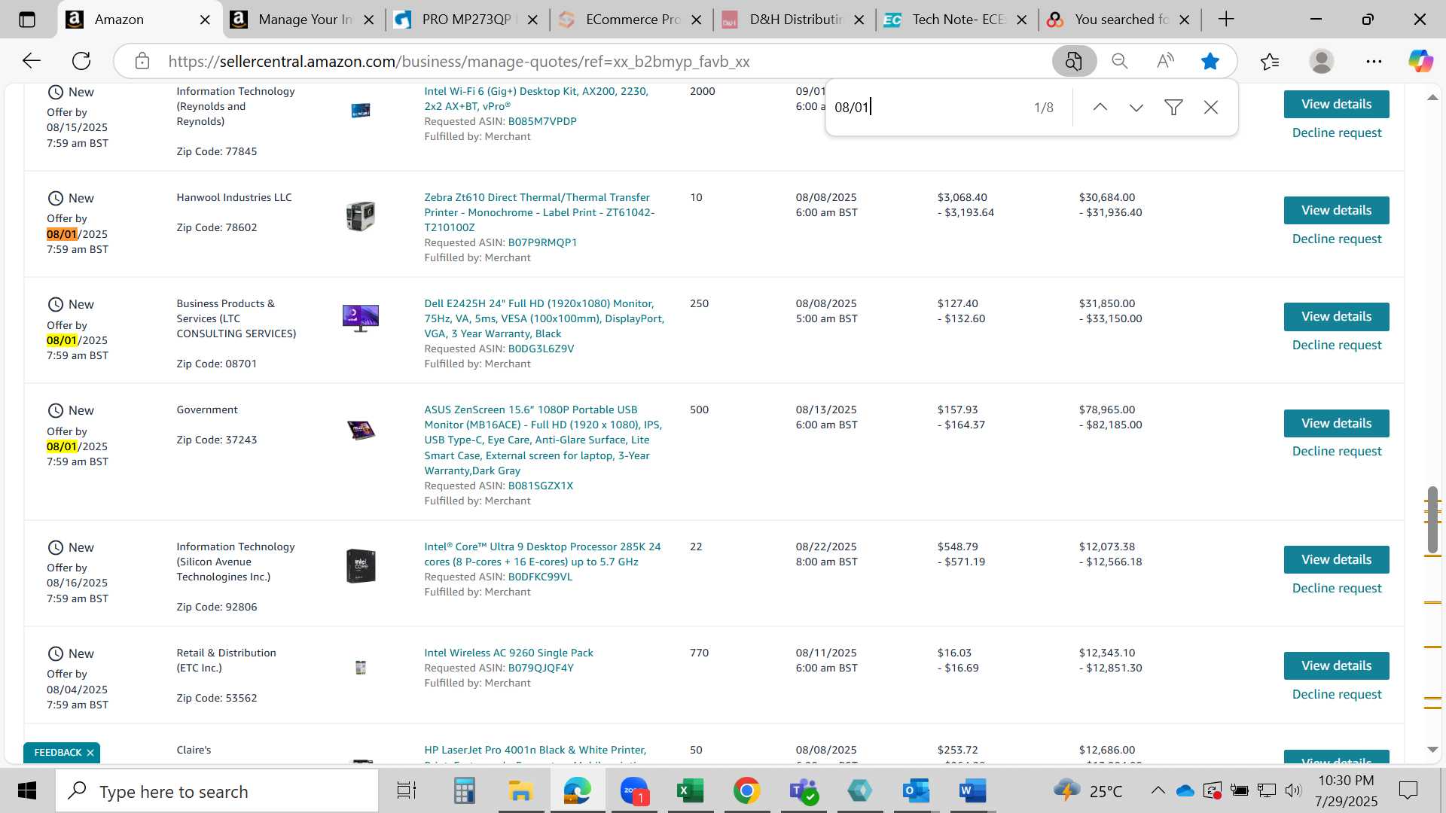View details for Intel Wi-Fi 6 quote
Screen dimensions: 1446x813
coord(1336,104)
